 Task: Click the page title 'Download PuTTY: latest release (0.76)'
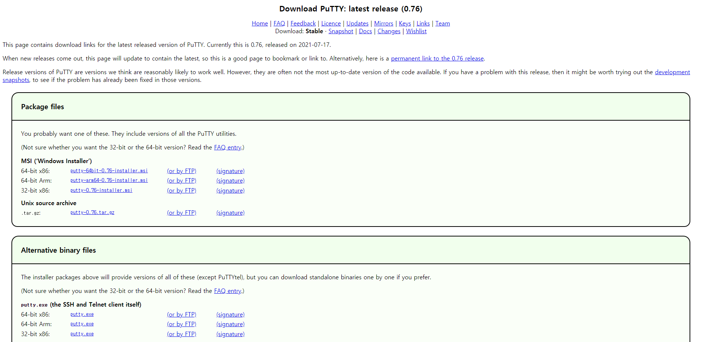[351, 9]
